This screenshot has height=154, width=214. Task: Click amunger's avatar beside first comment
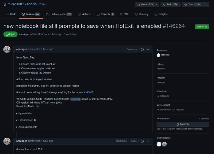pyautogui.click(x=7, y=49)
